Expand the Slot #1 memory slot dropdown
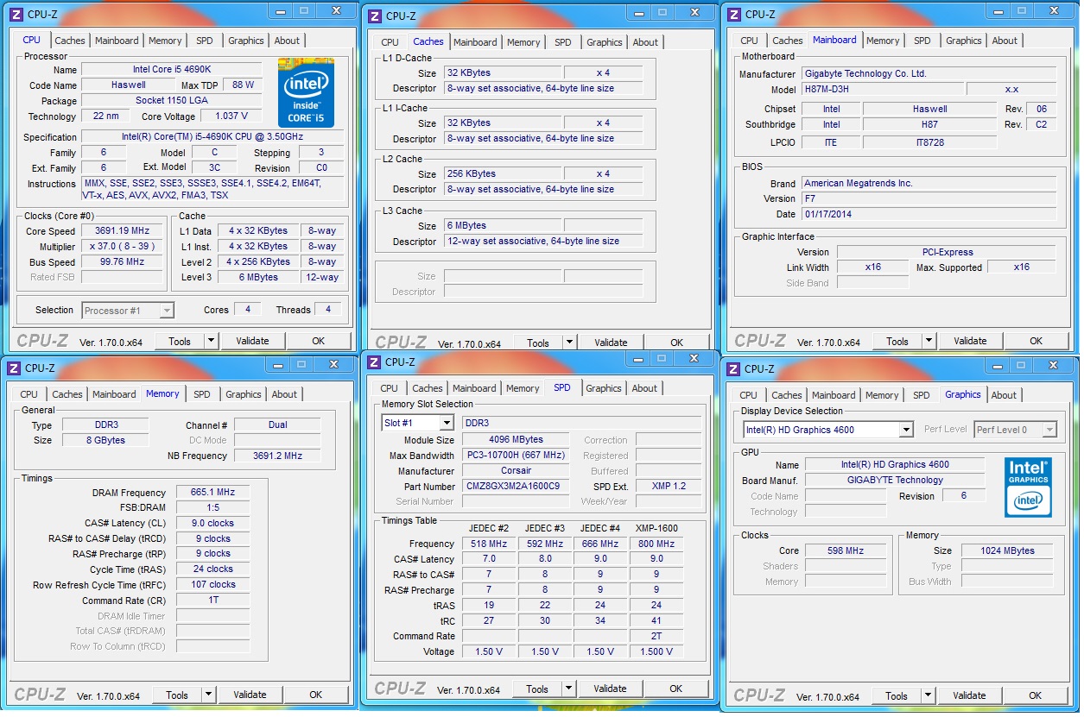 [446, 423]
